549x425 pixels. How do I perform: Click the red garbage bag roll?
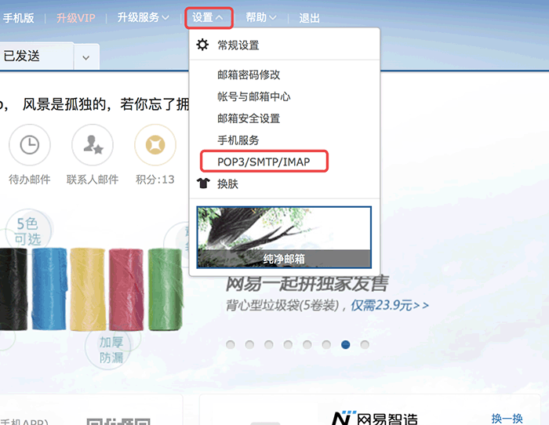click(126, 289)
